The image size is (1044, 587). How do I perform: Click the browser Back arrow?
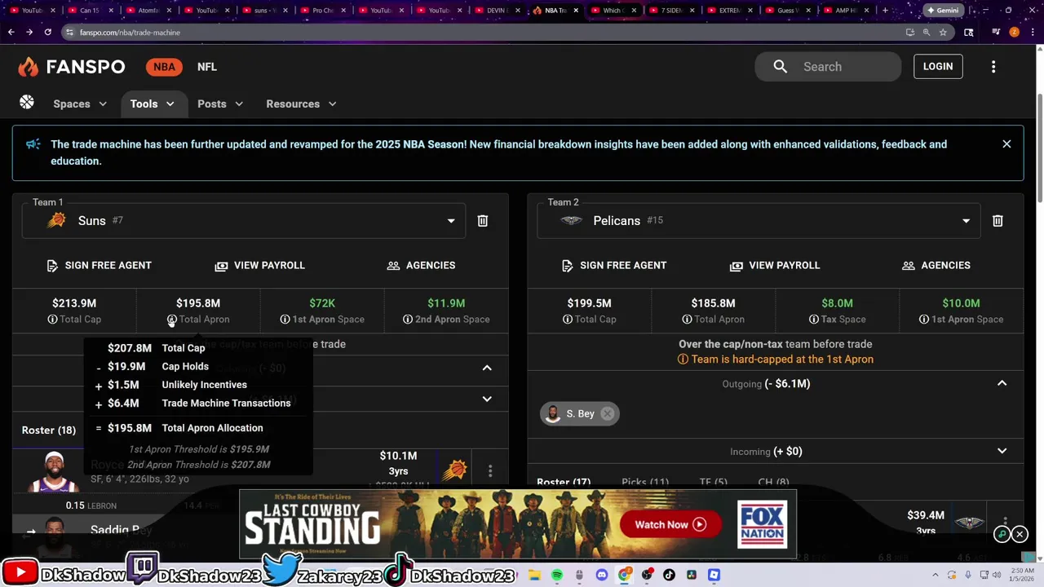click(x=11, y=32)
